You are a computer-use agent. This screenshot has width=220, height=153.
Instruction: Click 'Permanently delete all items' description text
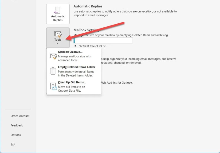(x=76, y=73)
